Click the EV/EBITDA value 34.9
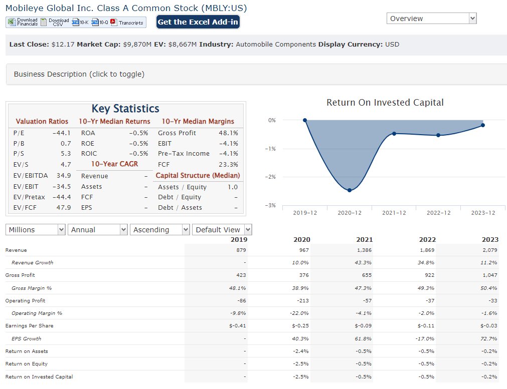 (64, 176)
